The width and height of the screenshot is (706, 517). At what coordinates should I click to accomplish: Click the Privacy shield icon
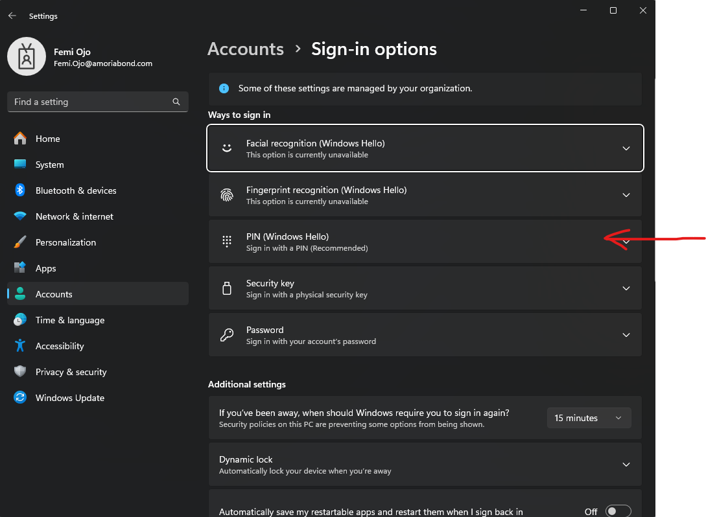[20, 372]
